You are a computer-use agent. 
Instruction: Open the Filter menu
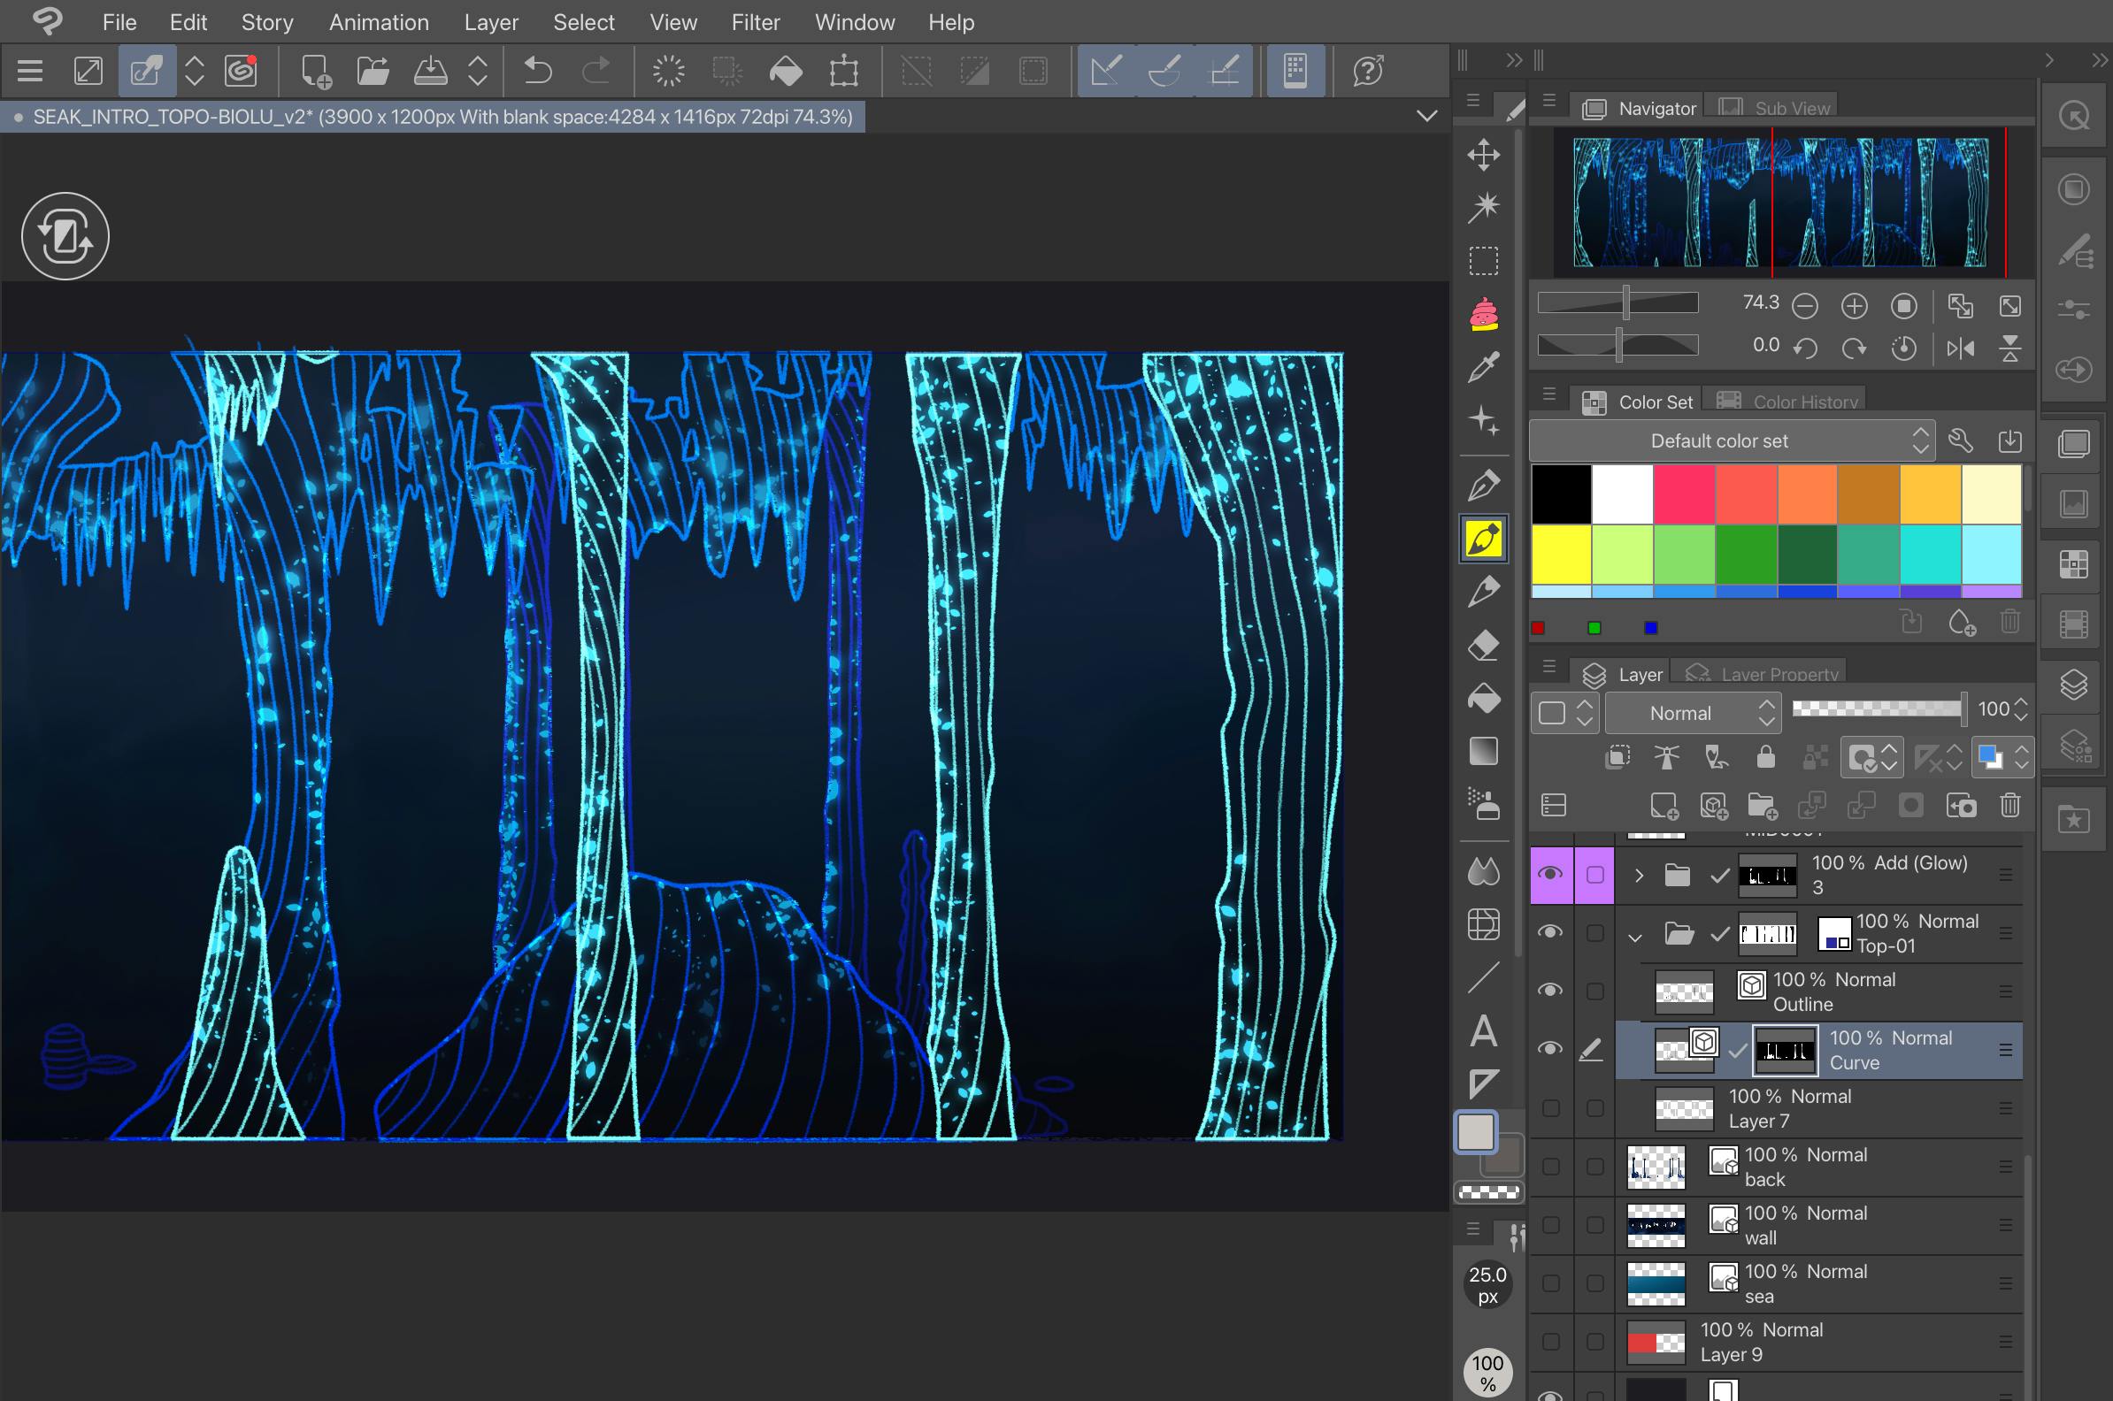tap(755, 22)
